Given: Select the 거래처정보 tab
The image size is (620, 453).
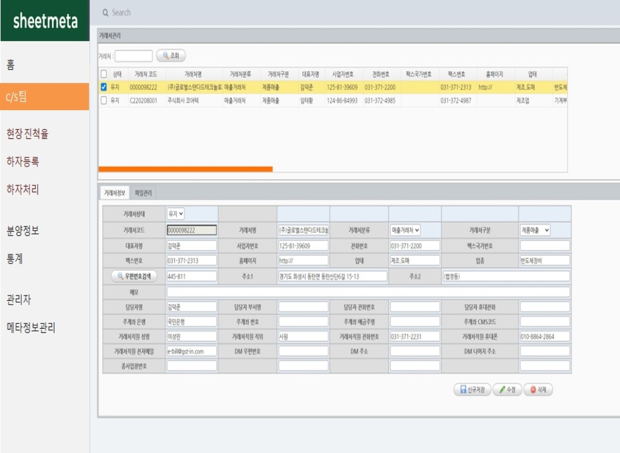Looking at the screenshot, I should [x=114, y=193].
